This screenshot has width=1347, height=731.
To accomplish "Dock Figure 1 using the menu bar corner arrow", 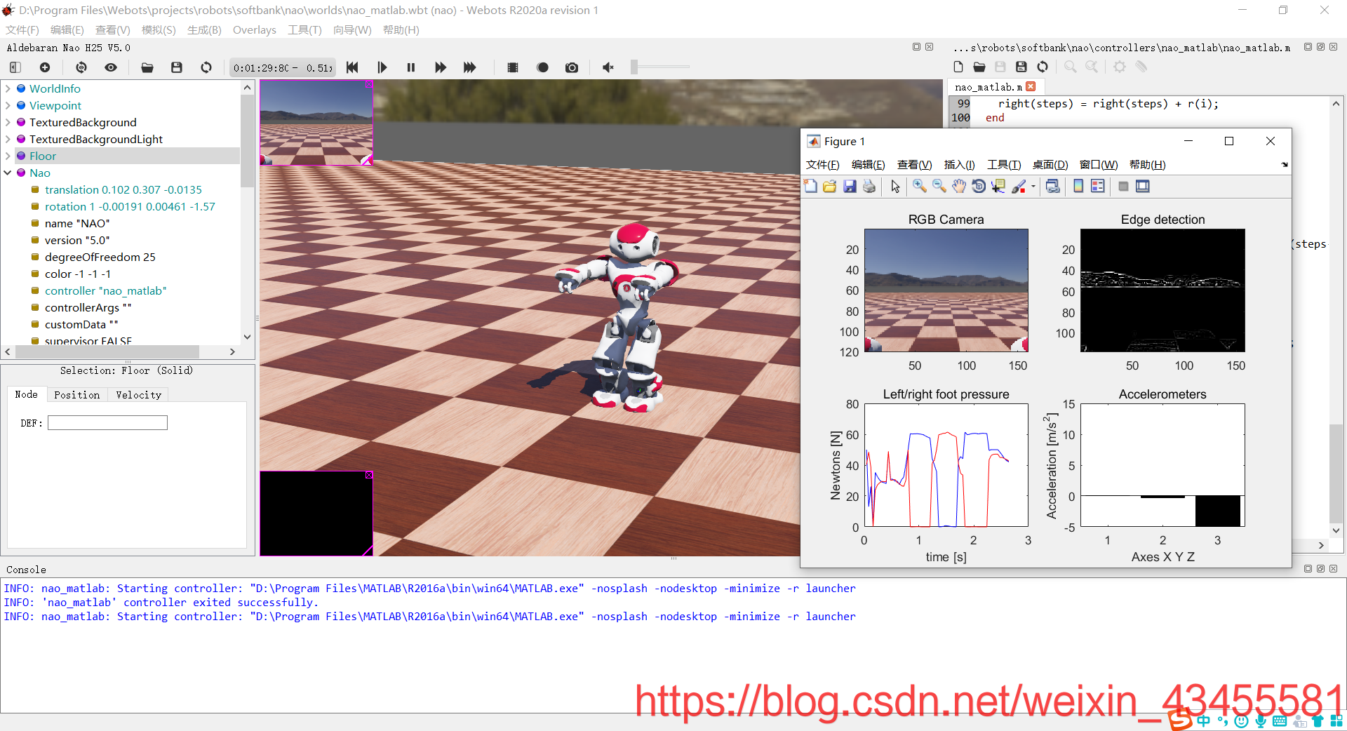I will [x=1285, y=165].
